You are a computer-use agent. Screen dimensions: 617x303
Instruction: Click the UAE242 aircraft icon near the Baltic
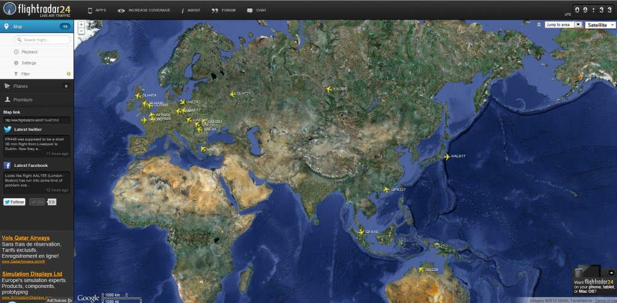[x=183, y=102]
